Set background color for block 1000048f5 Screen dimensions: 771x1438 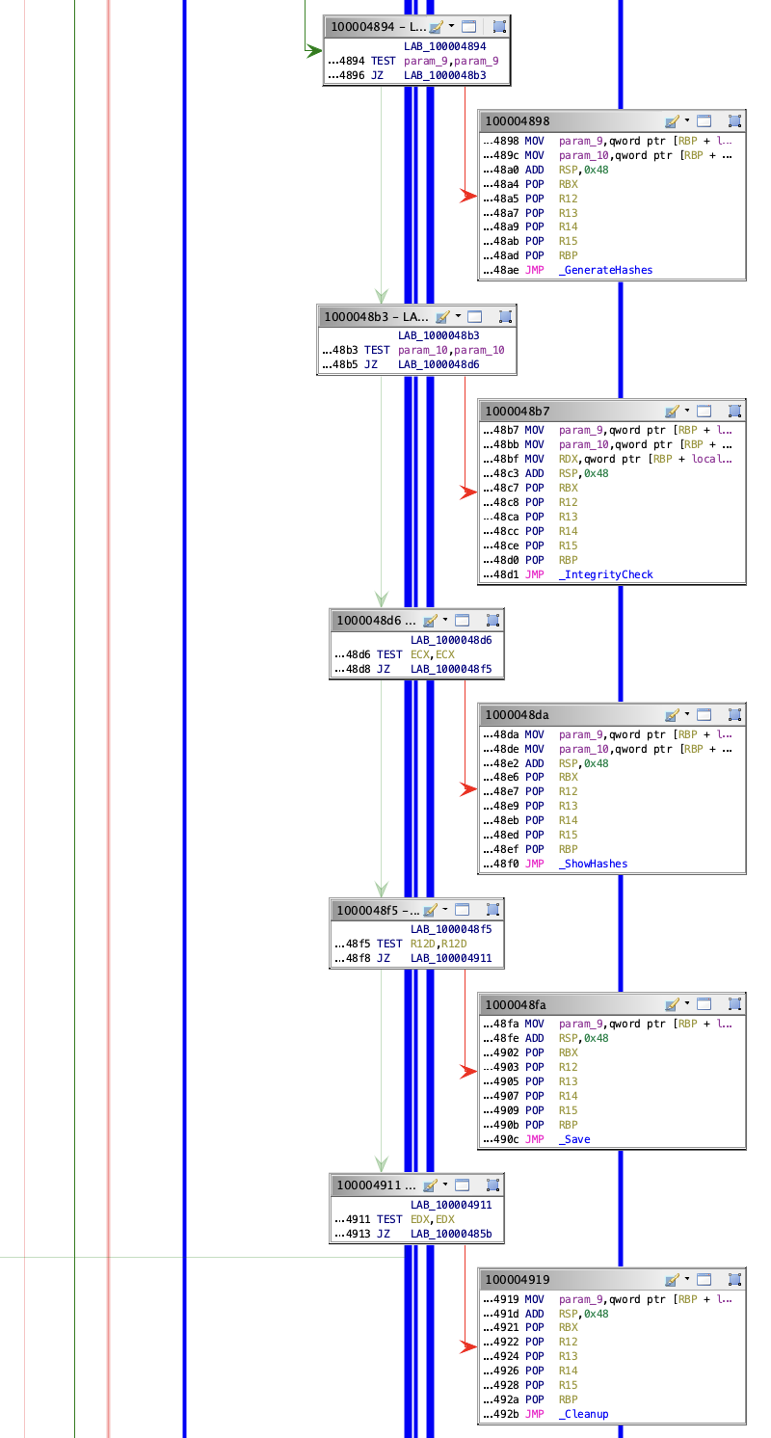(x=430, y=910)
